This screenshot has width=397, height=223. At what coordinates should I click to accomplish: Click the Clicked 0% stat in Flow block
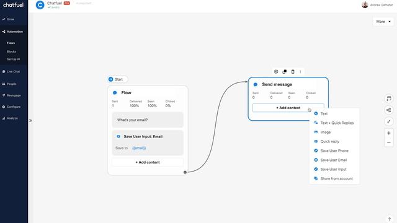170,103
